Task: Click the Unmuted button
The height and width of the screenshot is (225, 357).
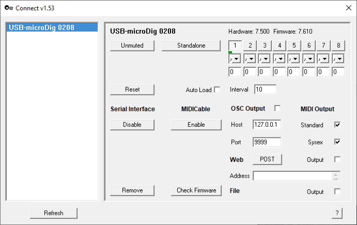Action: tap(132, 46)
